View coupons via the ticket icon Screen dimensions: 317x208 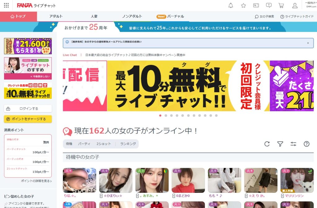point(255,5)
